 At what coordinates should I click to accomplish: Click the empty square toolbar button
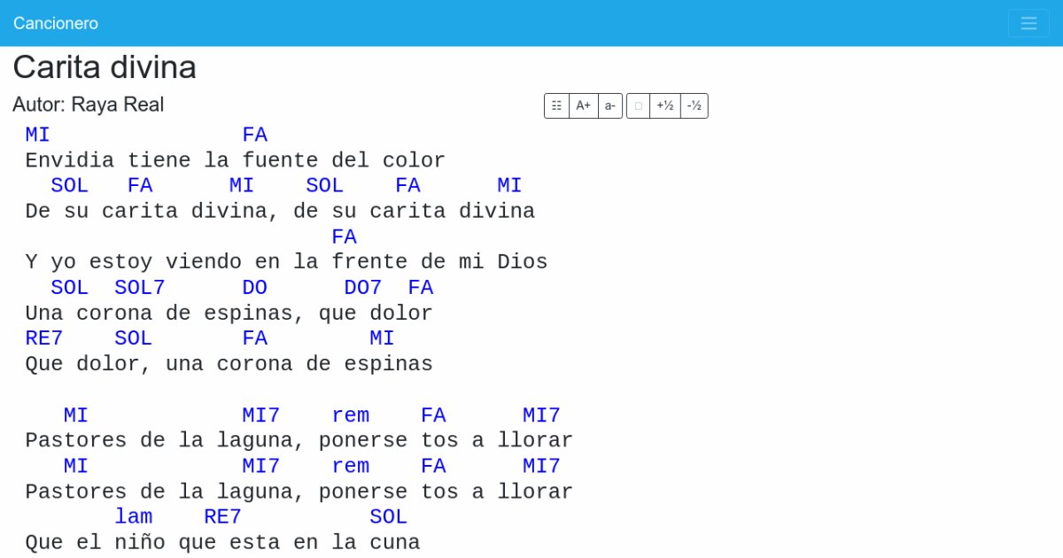coord(638,105)
